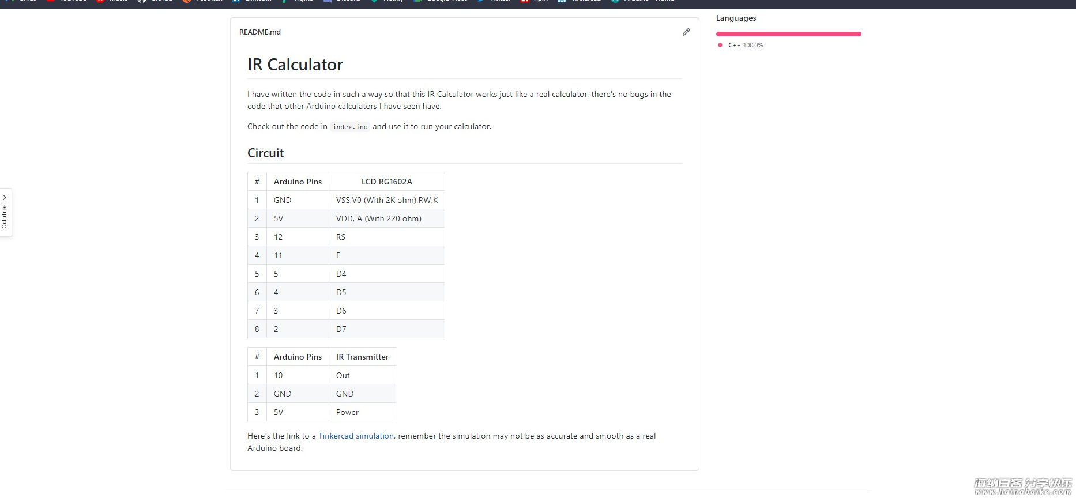Click the VSS,V0 (With 2K ohm),RW,K cell
Screen dimensions: 1076x498
[387, 200]
